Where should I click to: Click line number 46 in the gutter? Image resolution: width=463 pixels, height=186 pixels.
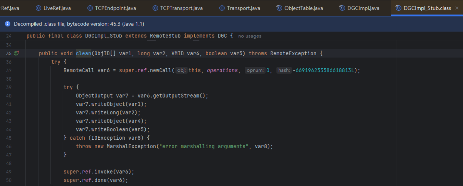[x=9, y=146]
